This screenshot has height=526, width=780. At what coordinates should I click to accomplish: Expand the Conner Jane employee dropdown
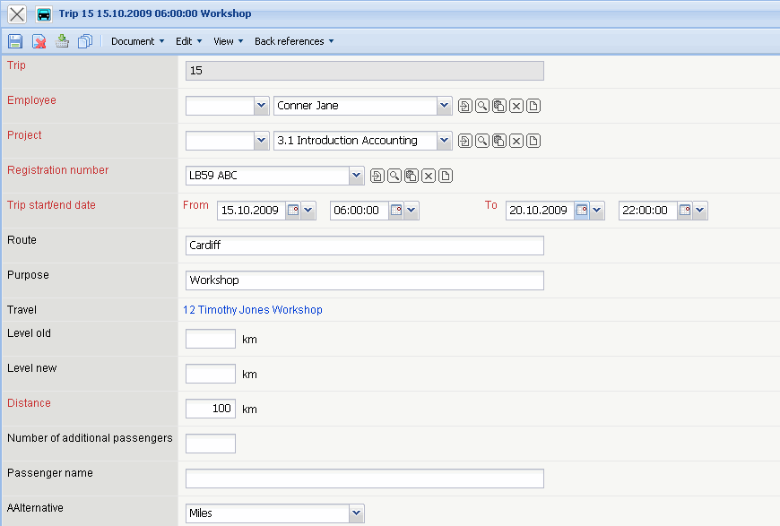point(445,106)
